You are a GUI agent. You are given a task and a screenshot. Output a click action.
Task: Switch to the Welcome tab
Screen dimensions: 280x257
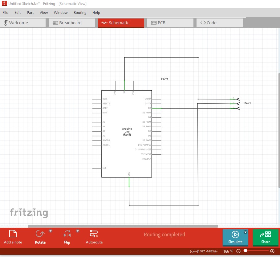[23, 23]
